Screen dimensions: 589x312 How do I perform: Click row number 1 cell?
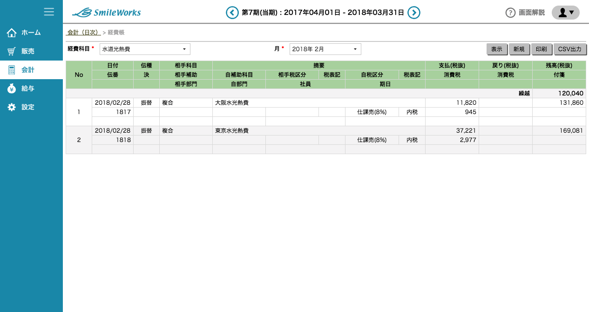(79, 112)
